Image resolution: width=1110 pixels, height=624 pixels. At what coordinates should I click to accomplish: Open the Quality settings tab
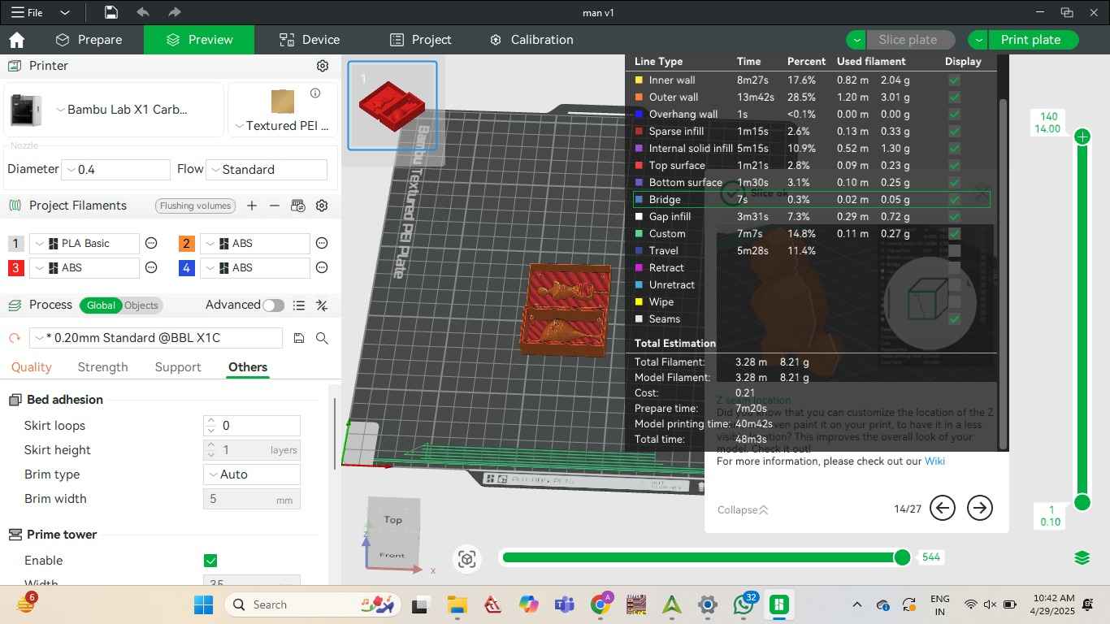coord(32,367)
